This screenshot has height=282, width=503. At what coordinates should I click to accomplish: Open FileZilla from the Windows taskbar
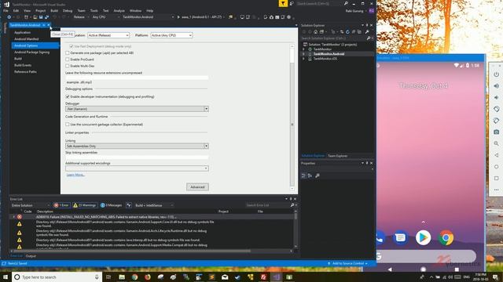263,277
